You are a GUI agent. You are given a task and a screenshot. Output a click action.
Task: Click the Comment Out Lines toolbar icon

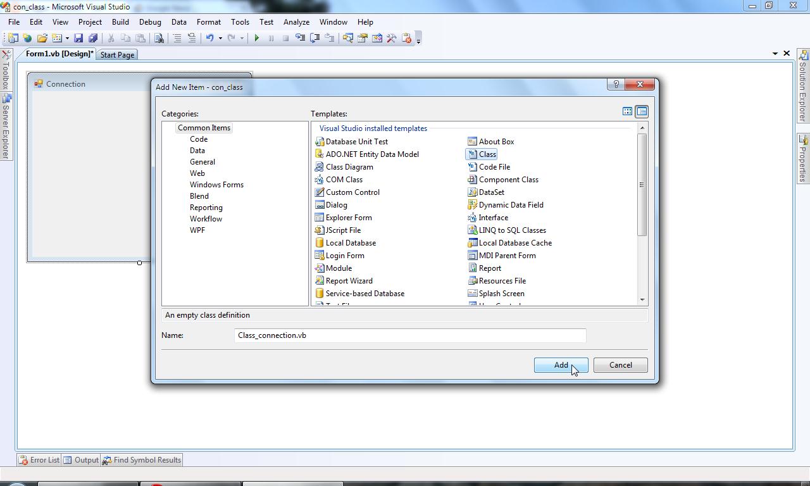177,38
